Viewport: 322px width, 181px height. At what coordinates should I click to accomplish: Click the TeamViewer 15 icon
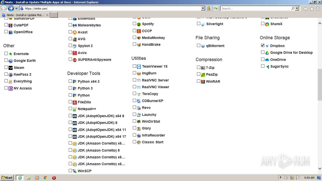[139, 67]
